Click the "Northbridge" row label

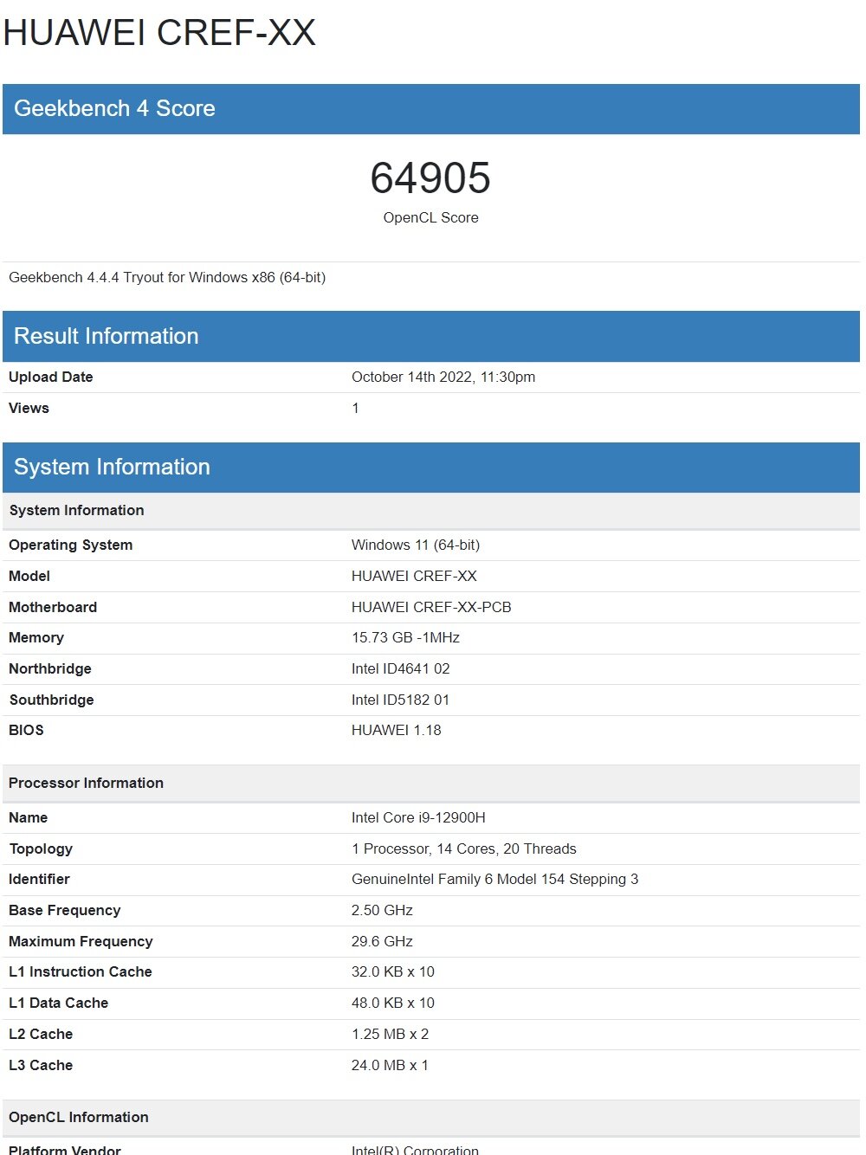50,669
